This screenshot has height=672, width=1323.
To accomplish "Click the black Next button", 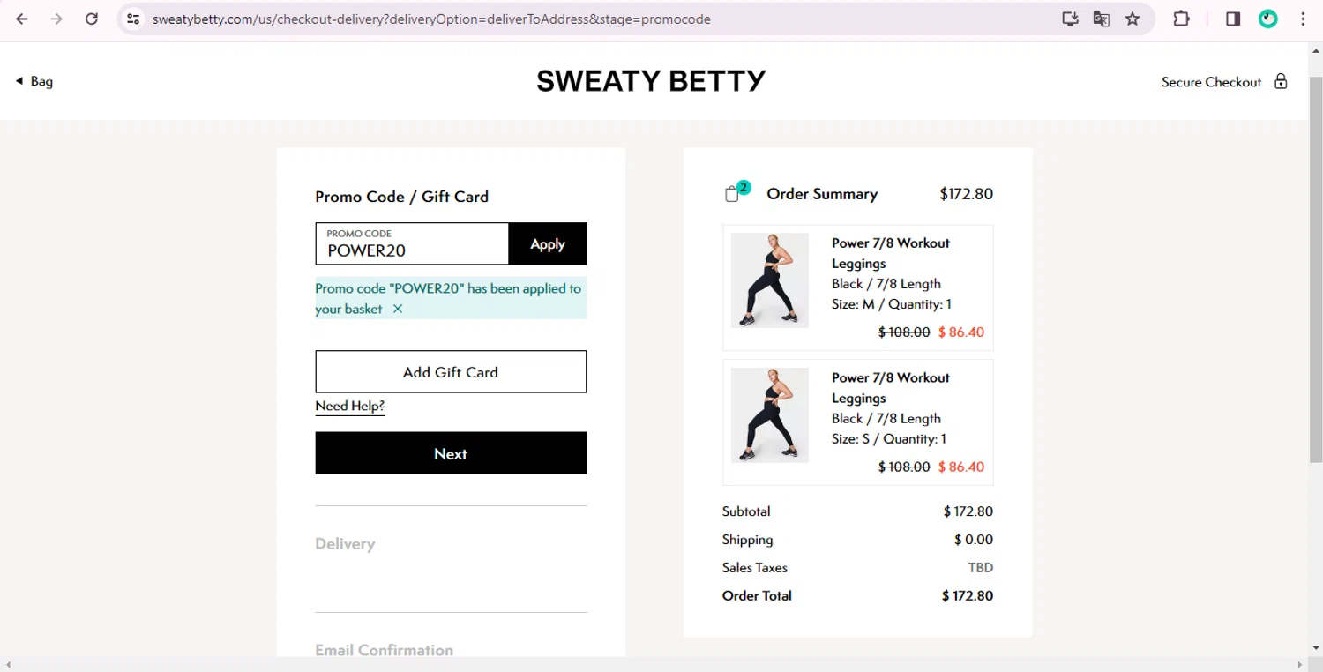I will 451,453.
